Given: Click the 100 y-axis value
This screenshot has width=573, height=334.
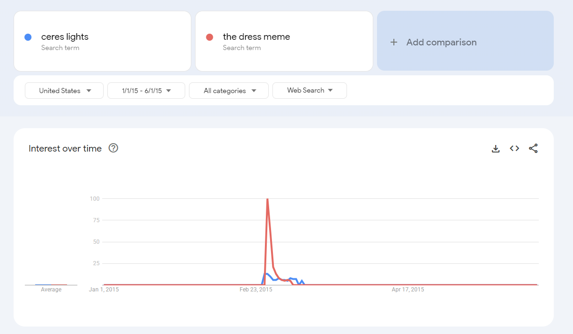Looking at the screenshot, I should (95, 198).
